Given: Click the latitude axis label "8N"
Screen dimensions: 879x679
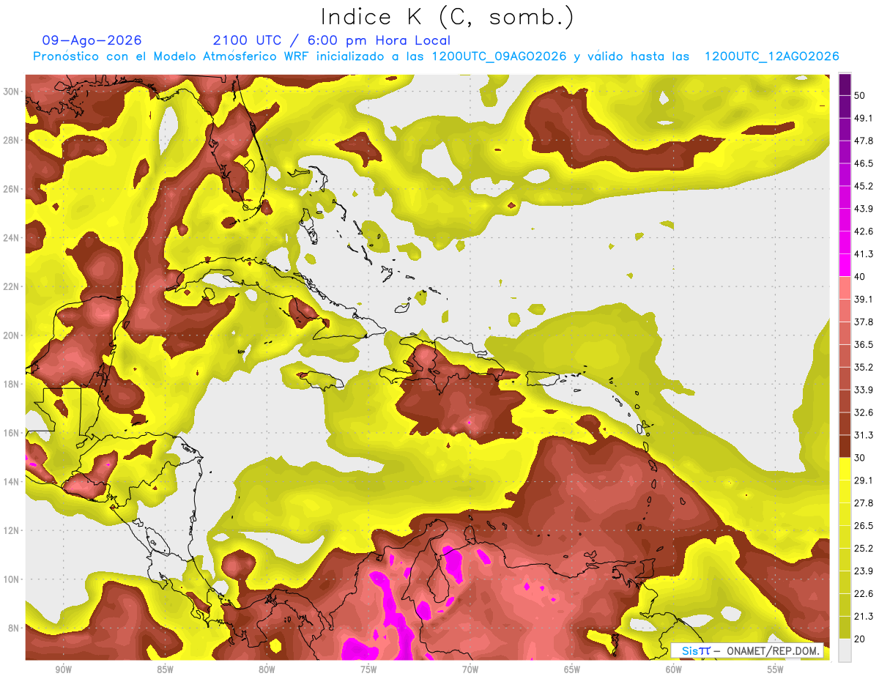Looking at the screenshot, I should click(13, 628).
